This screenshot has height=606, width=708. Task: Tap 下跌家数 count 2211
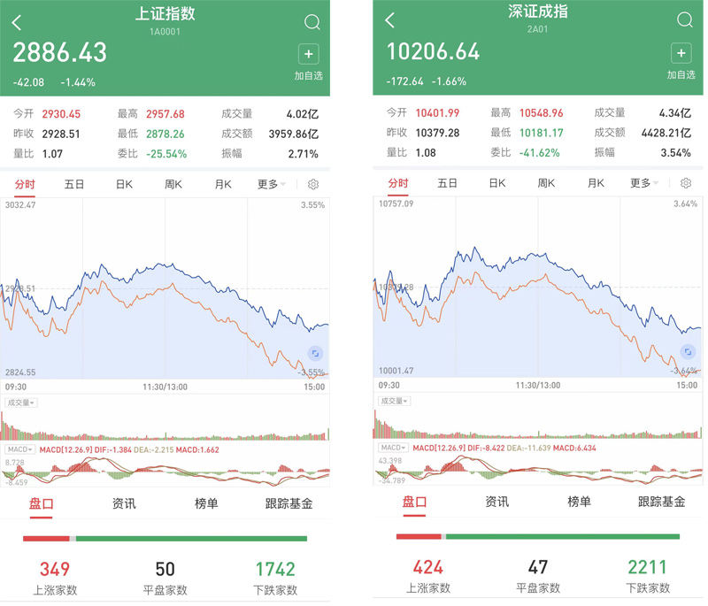click(648, 567)
